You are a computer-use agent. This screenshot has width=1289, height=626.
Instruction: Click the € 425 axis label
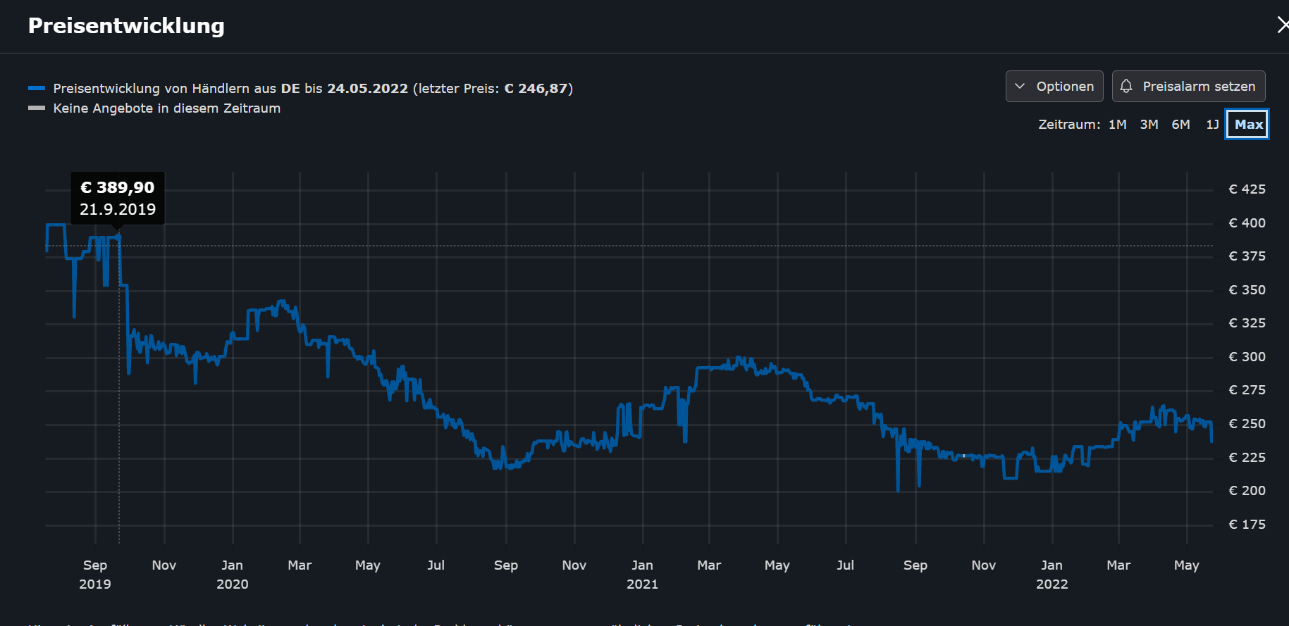point(1247,189)
